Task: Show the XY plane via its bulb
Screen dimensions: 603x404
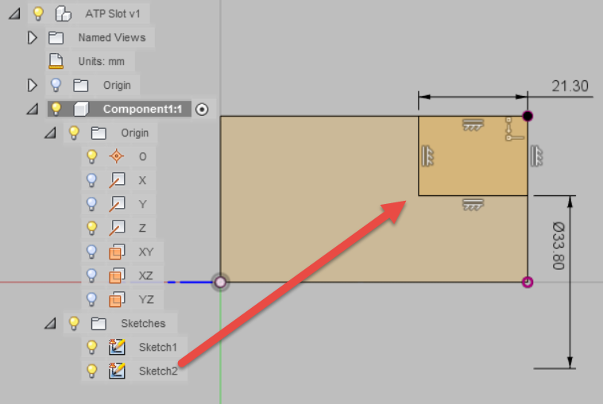Action: [92, 252]
